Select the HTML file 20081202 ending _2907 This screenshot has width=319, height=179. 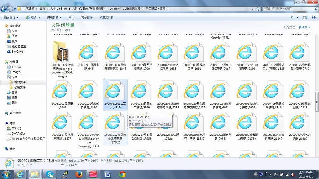[62, 95]
